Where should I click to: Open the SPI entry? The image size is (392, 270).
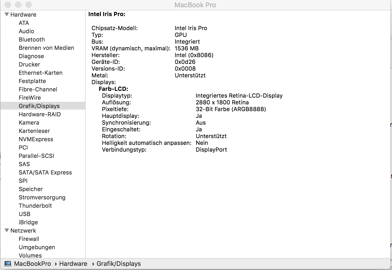point(23,181)
